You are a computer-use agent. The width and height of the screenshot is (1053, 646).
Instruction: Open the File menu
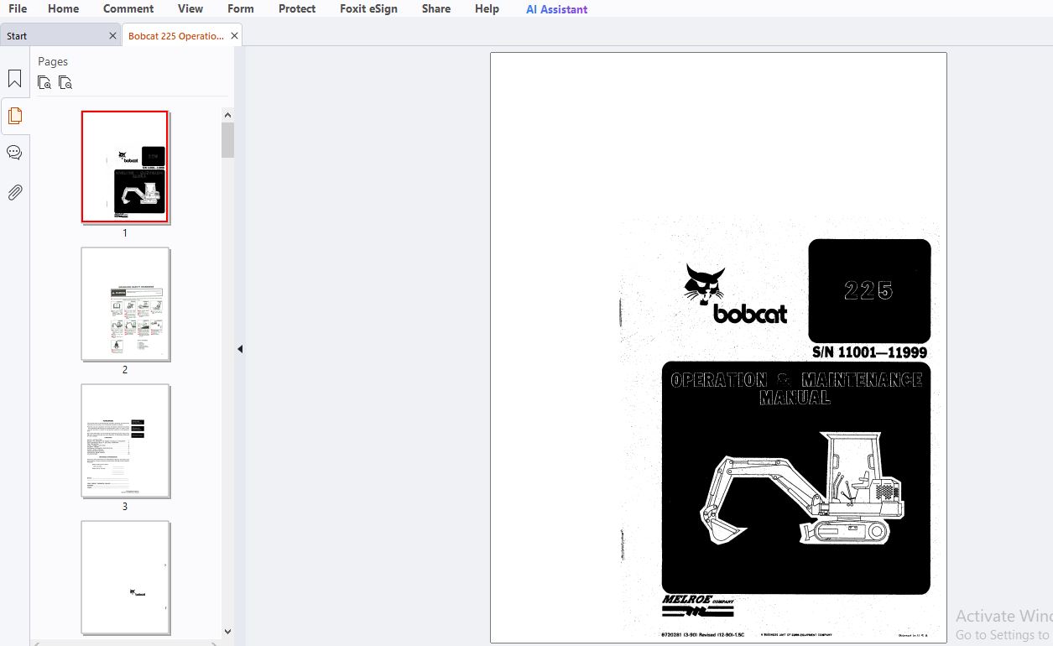pyautogui.click(x=18, y=8)
